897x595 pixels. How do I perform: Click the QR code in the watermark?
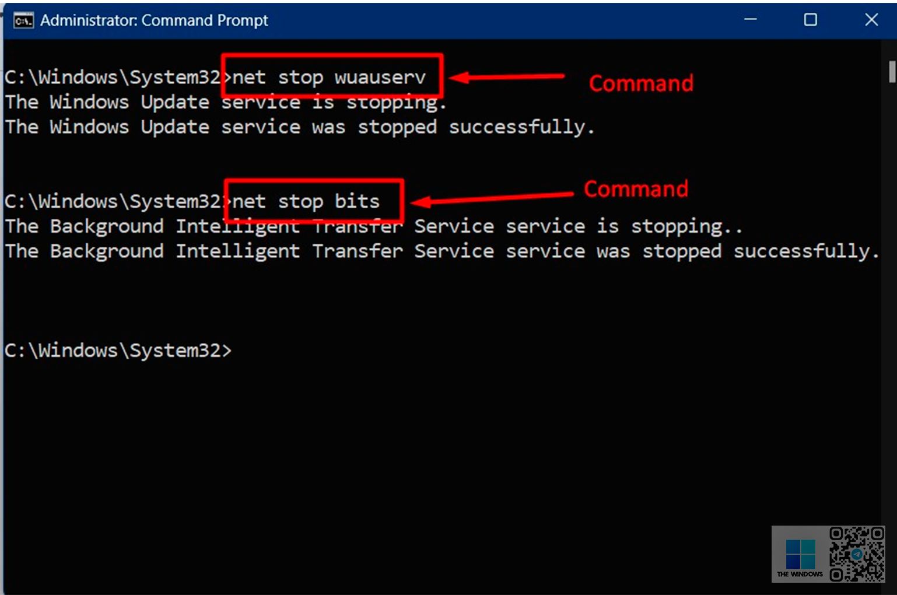click(x=857, y=554)
